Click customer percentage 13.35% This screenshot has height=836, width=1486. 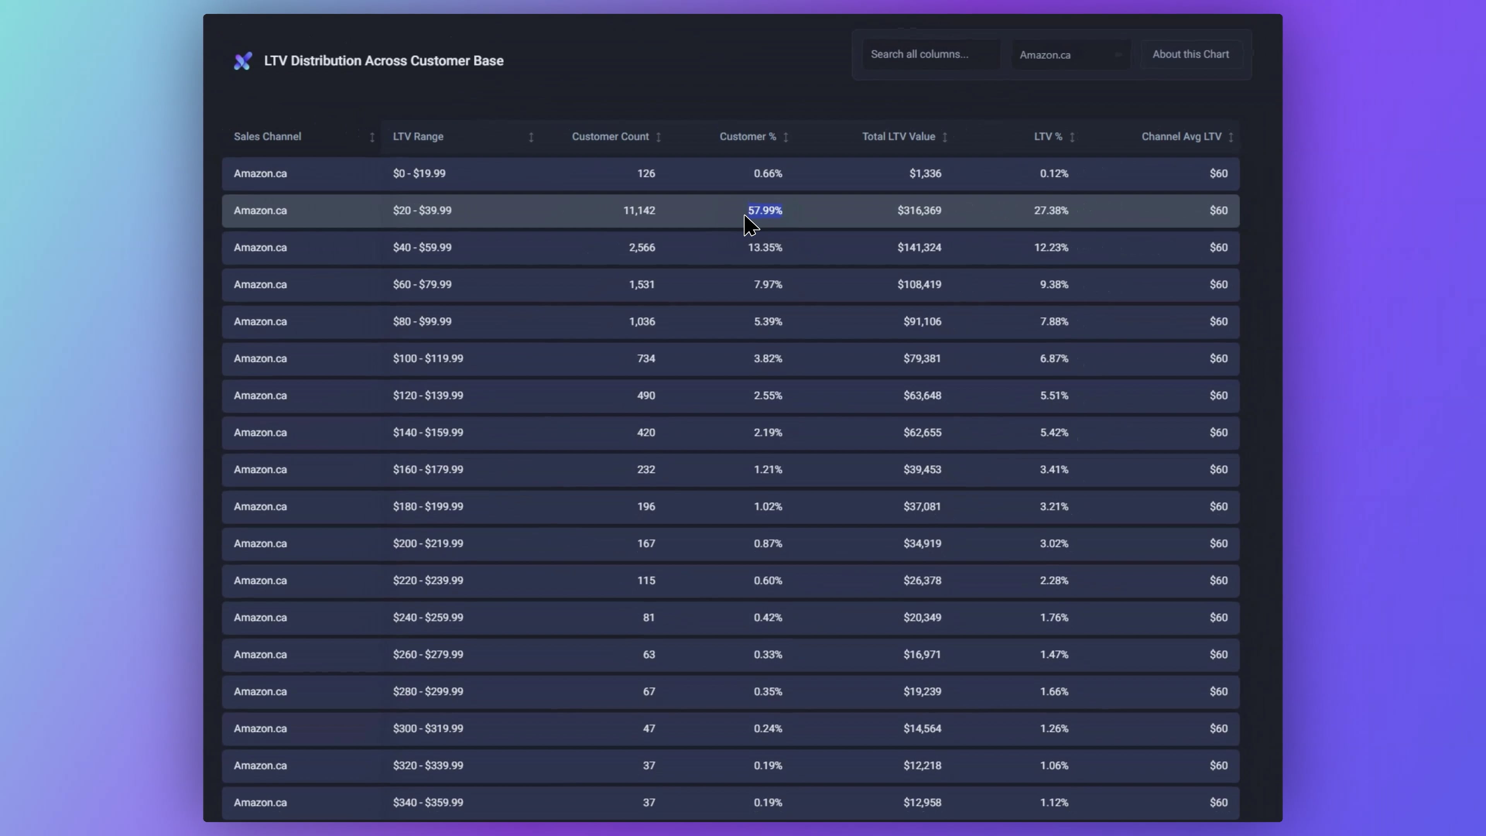[x=765, y=248]
